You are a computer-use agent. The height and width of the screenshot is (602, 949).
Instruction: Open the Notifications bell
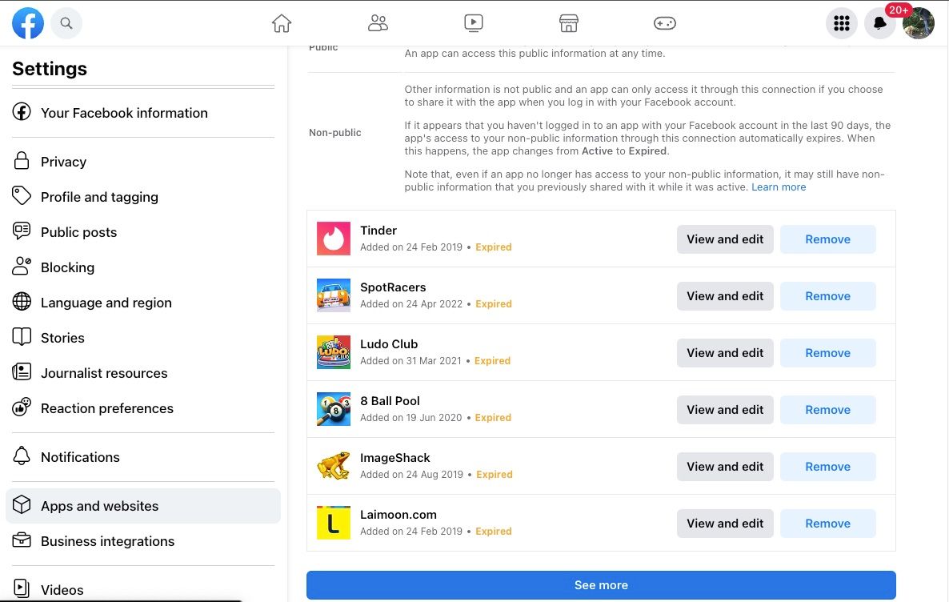(x=880, y=23)
